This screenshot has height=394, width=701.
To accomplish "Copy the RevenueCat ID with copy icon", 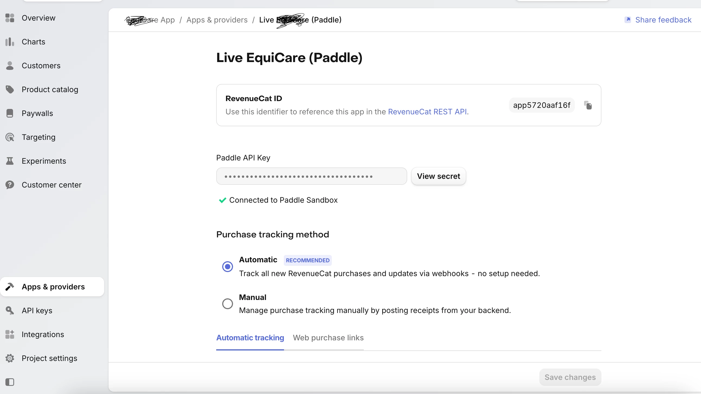I will [588, 105].
